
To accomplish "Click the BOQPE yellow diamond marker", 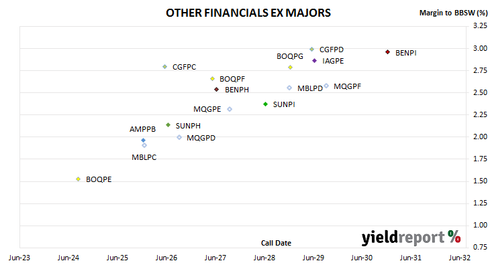I will pyautogui.click(x=79, y=179).
